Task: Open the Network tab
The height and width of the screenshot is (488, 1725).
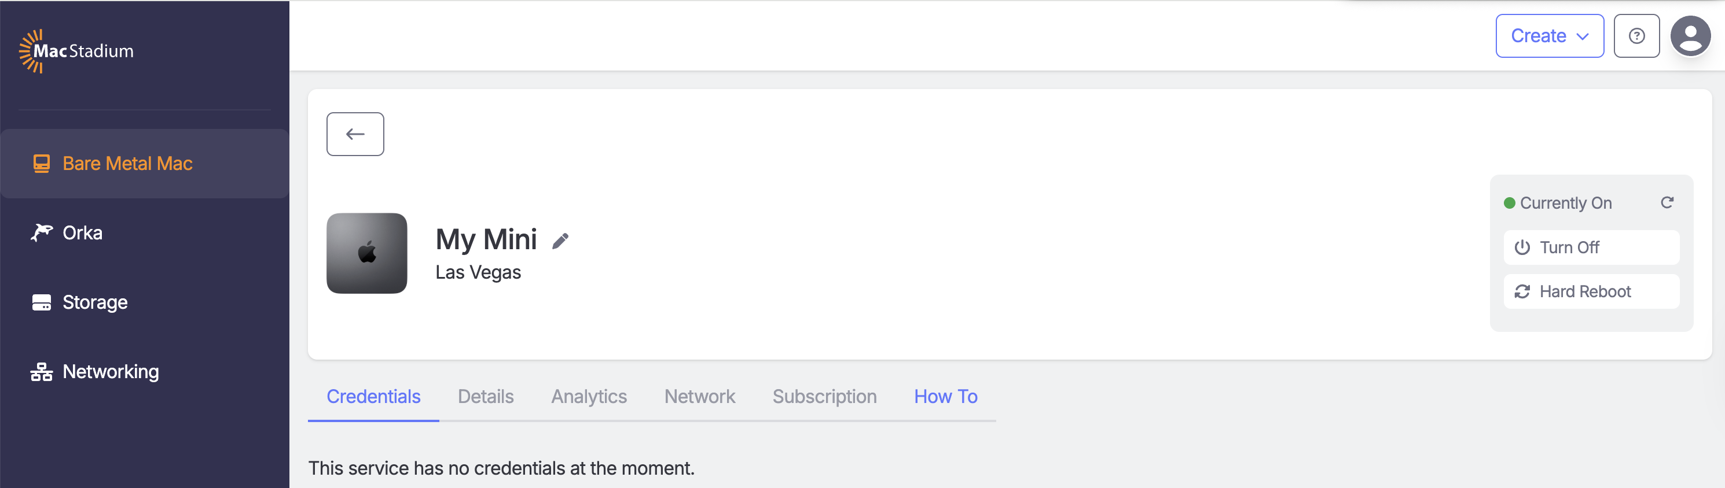Action: (699, 397)
